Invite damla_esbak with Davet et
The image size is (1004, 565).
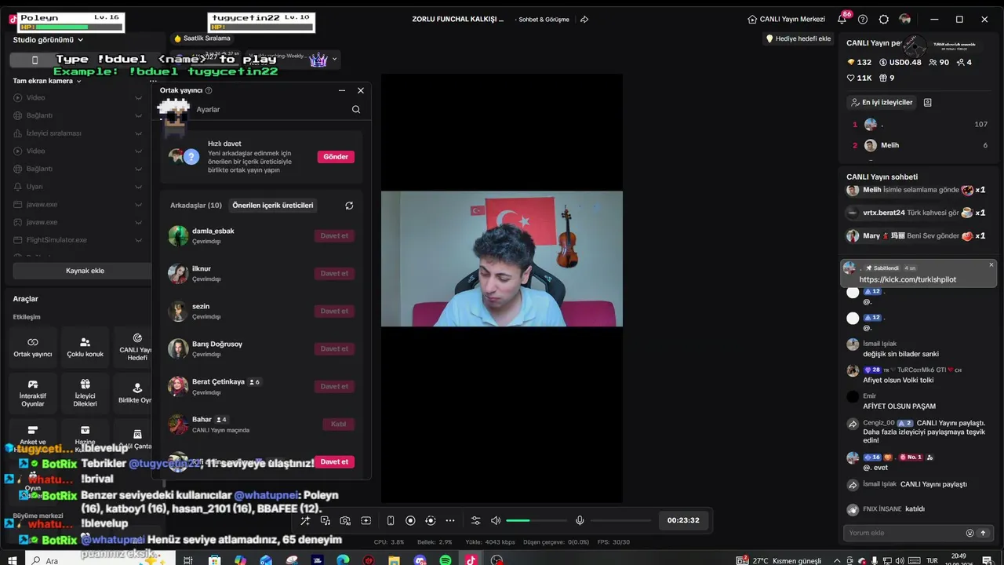(x=334, y=235)
